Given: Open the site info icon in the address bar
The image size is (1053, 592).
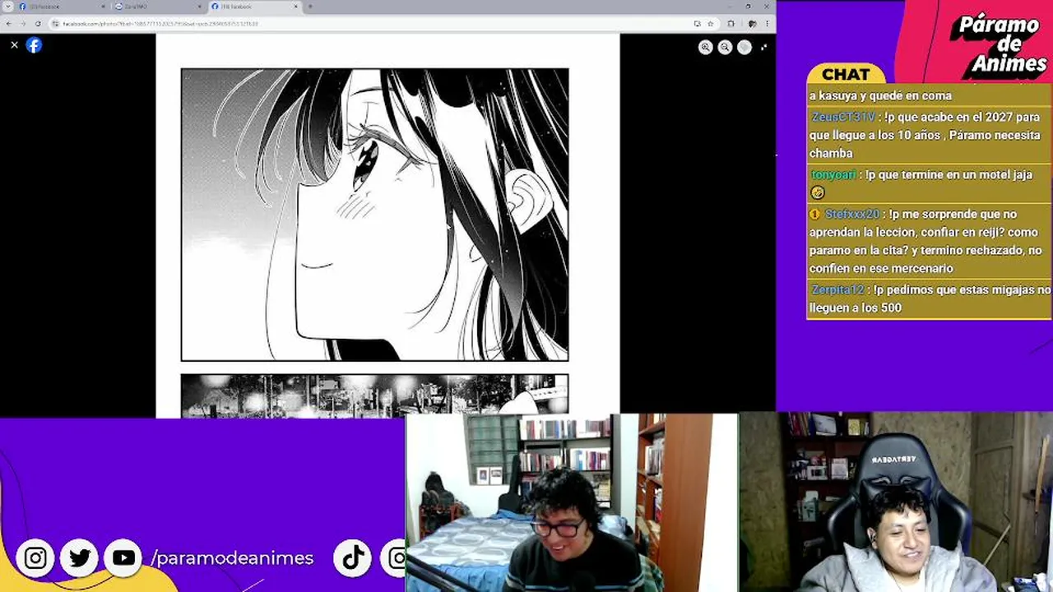Looking at the screenshot, I should click(56, 24).
